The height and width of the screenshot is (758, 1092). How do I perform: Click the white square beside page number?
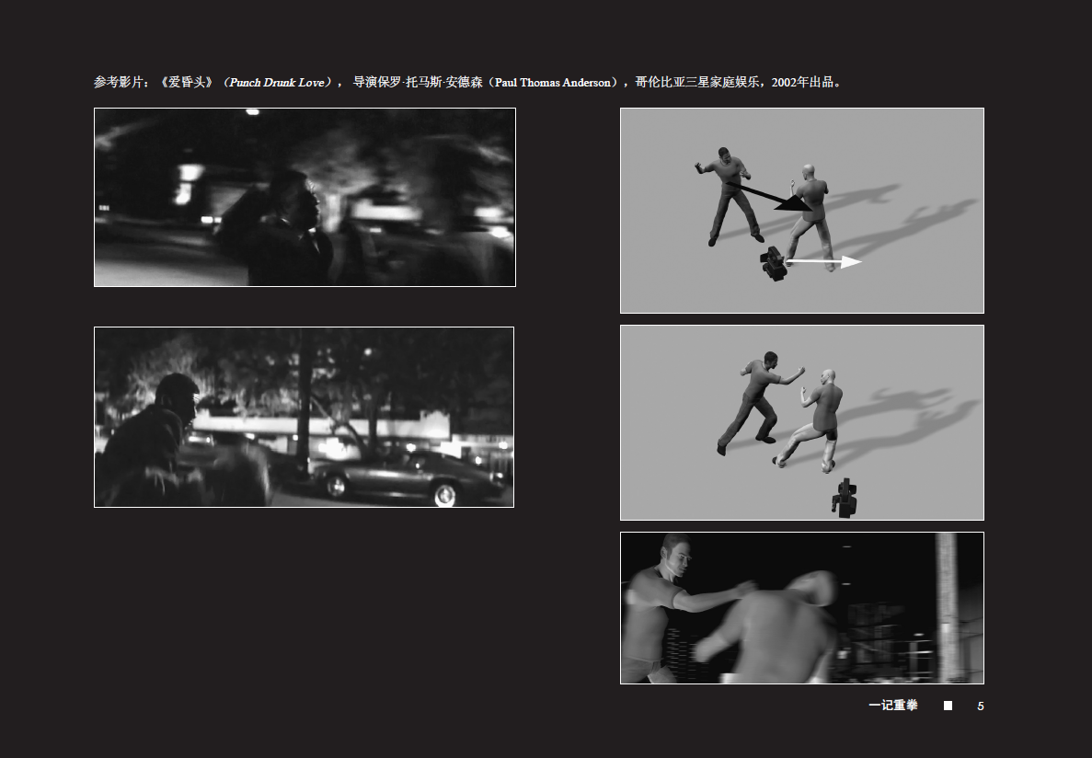[948, 706]
